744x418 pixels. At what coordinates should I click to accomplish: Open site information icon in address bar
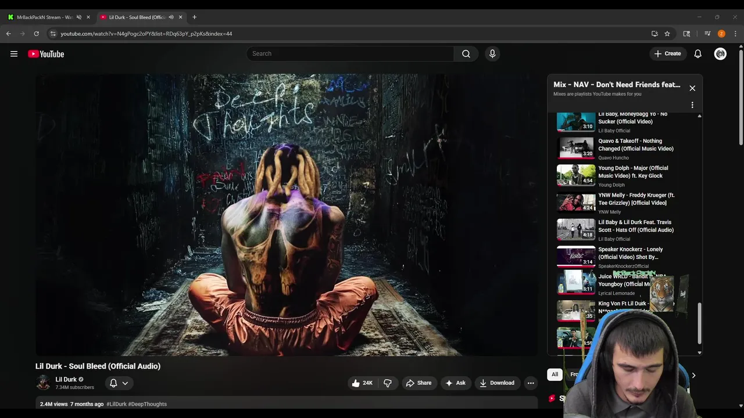(53, 34)
